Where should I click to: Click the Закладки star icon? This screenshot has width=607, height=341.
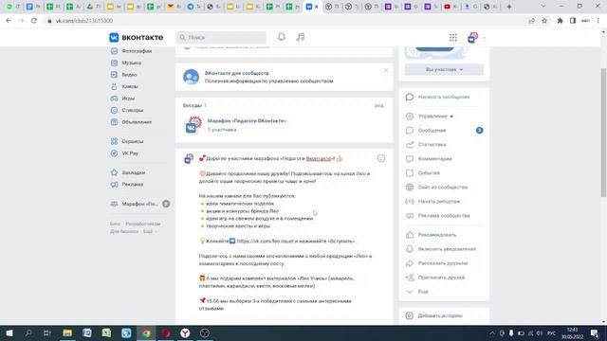114,172
